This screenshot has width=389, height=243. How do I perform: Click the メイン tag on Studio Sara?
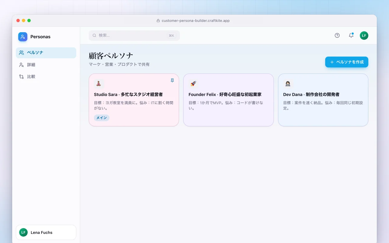point(102,118)
